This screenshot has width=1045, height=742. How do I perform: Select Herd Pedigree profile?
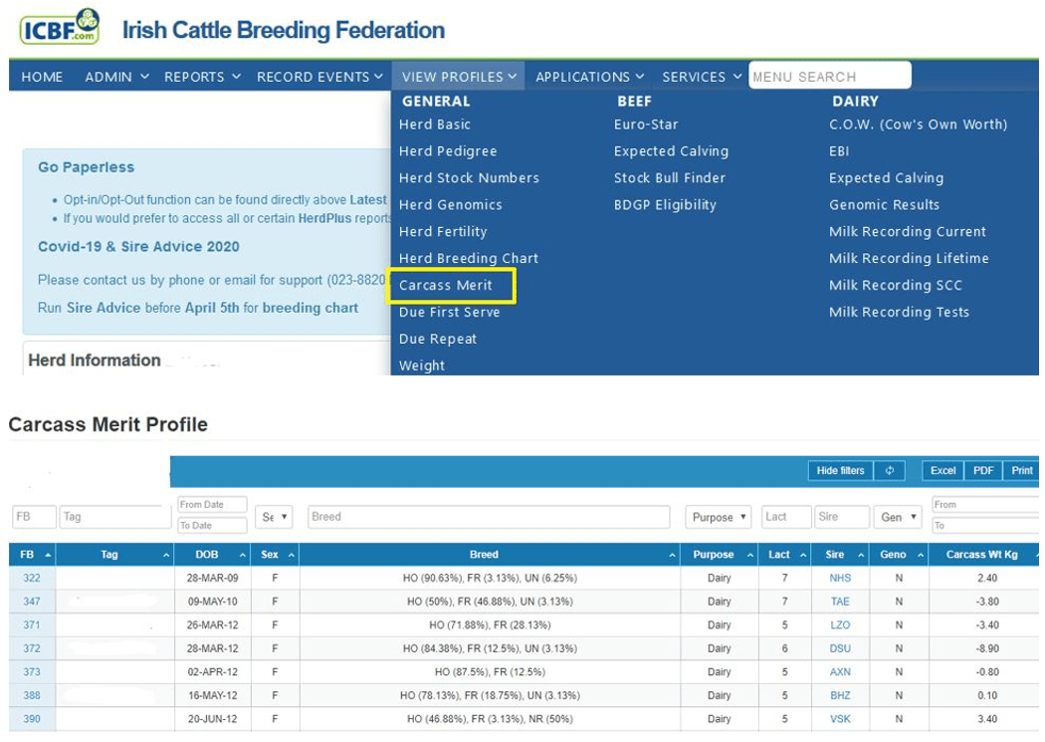(x=448, y=151)
